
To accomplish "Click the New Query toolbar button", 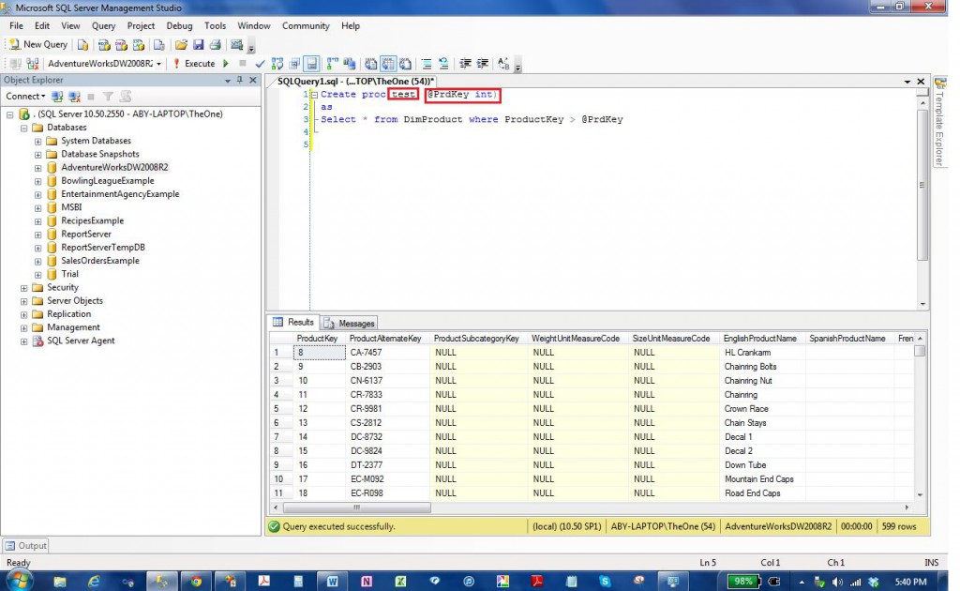I will tap(38, 44).
